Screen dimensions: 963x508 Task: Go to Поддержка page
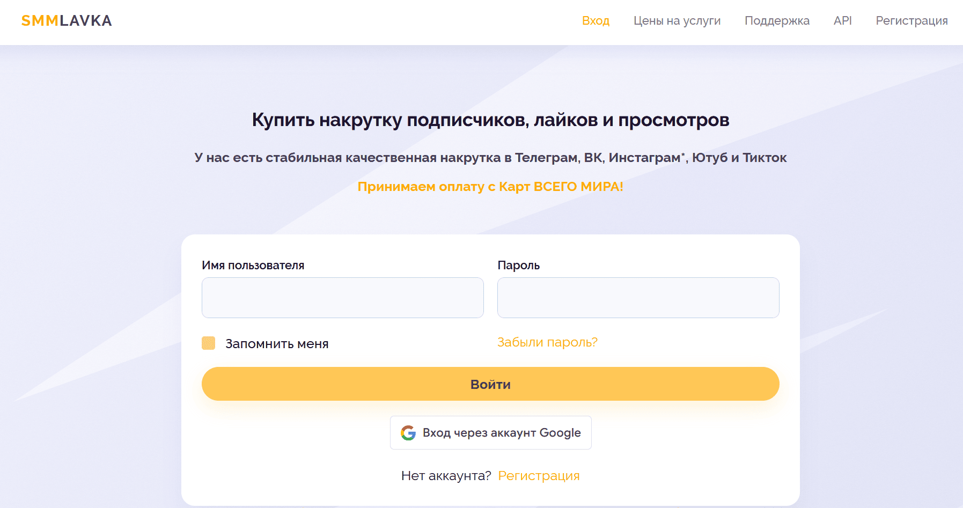point(777,21)
